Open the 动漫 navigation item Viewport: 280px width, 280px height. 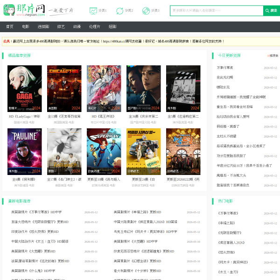[77, 27]
